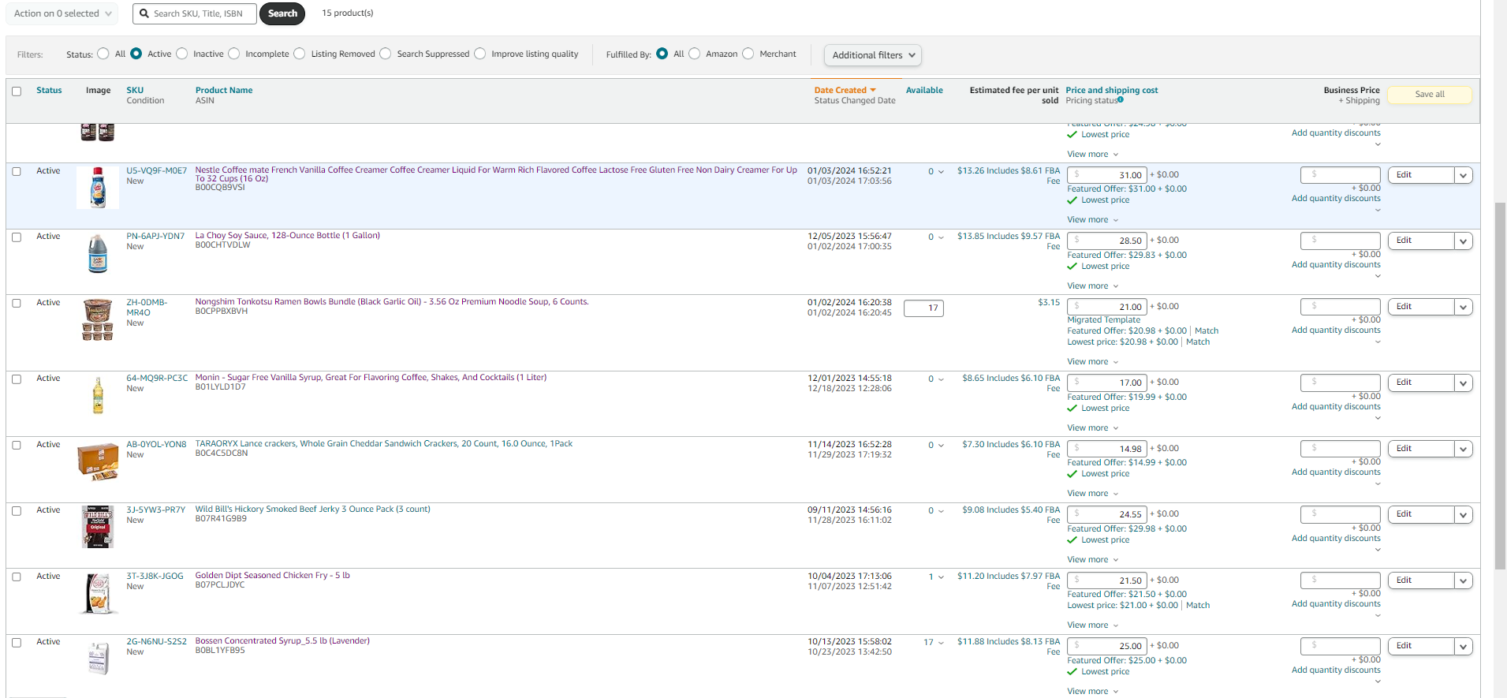Add quantity discounts for Golden Dipt

pos(1336,604)
